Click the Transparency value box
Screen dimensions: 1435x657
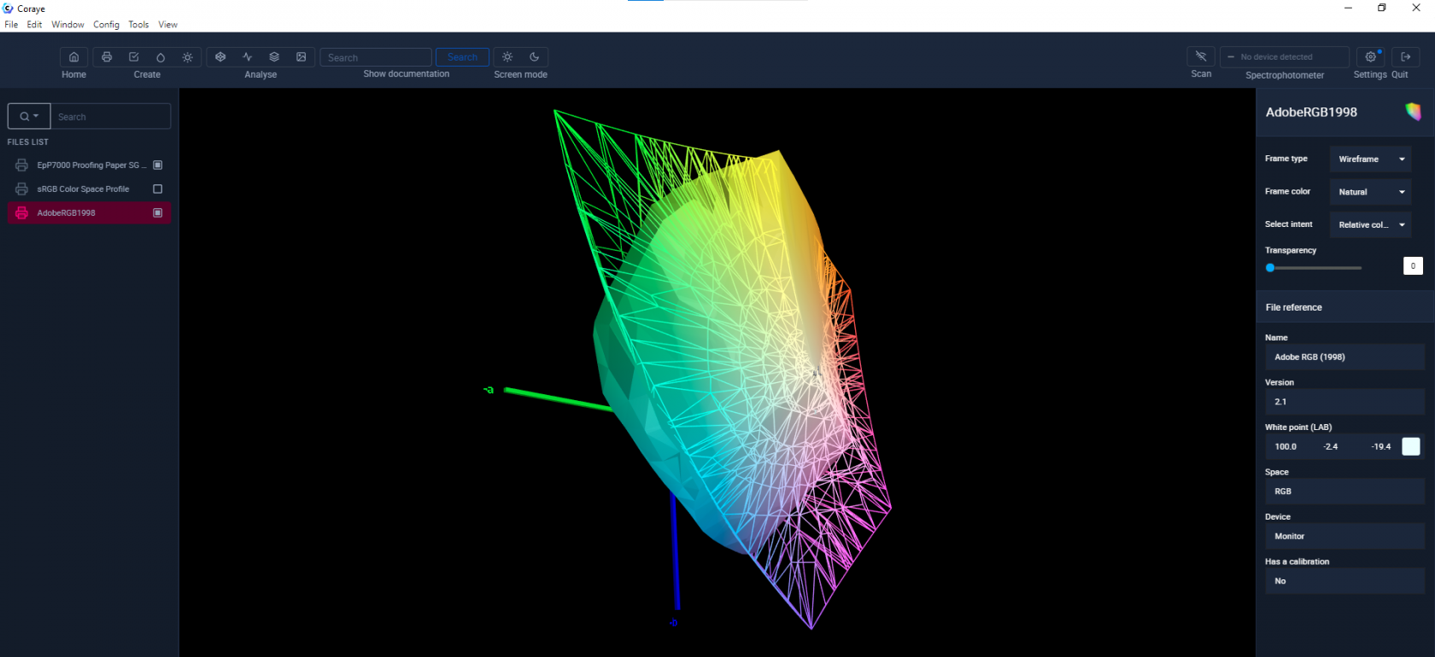click(x=1413, y=265)
